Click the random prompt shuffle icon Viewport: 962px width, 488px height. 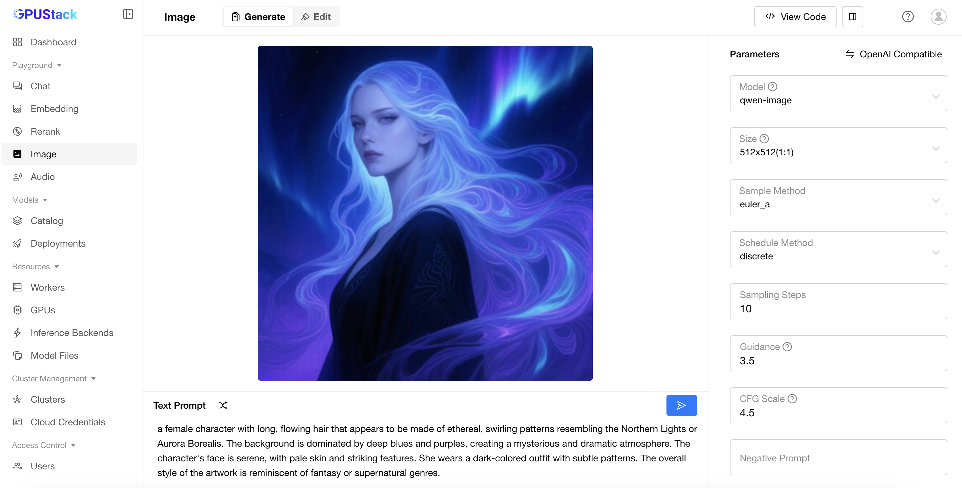click(223, 405)
